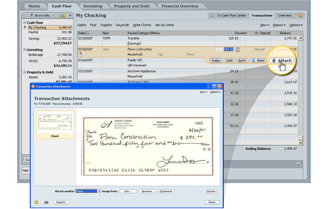Open the register Options dropdown

296,25
